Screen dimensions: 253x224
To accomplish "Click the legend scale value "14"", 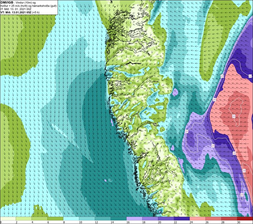I will [112, 222].
